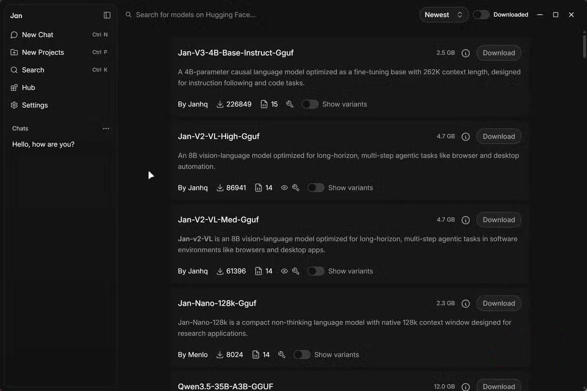Open the Jan-V2-VL-High-Gguf model title
Image resolution: width=587 pixels, height=391 pixels.
point(218,136)
